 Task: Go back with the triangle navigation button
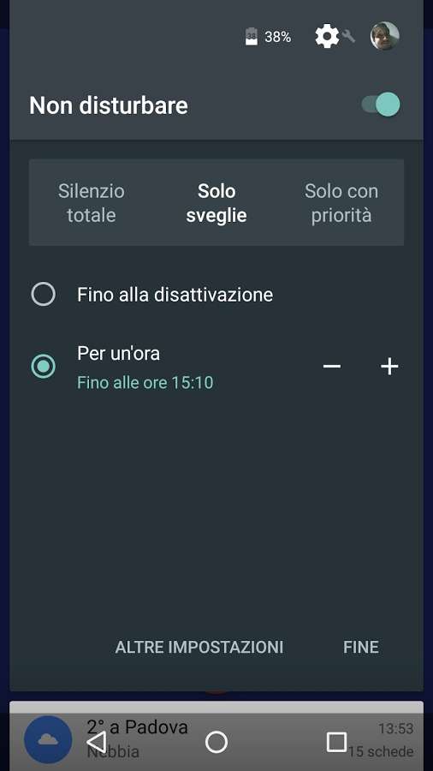[97, 742]
